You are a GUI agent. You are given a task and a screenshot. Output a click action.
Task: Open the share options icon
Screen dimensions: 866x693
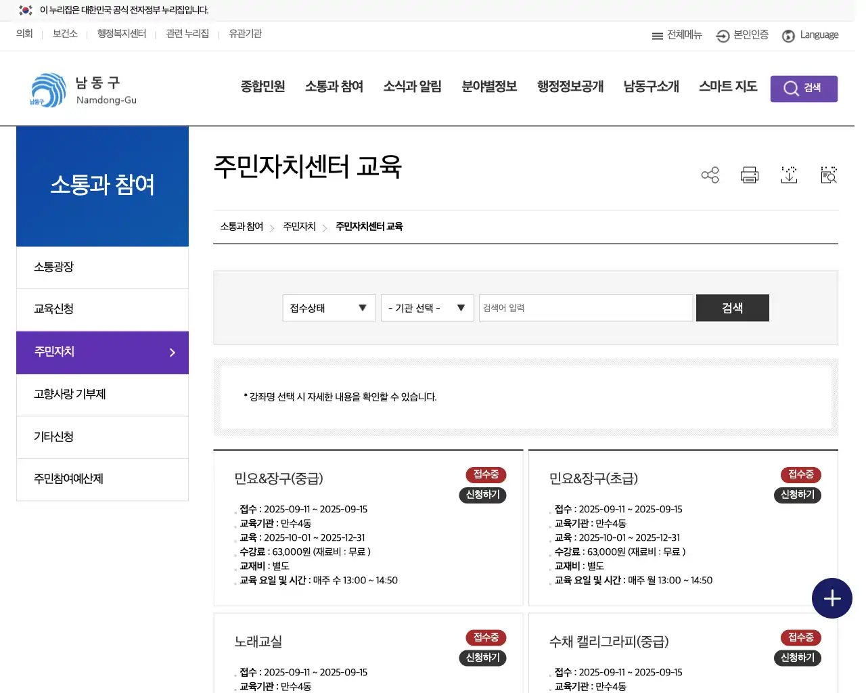coord(710,175)
